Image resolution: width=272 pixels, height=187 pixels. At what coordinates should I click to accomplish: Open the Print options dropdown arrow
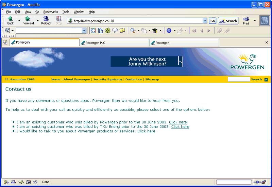pyautogui.click(x=255, y=20)
